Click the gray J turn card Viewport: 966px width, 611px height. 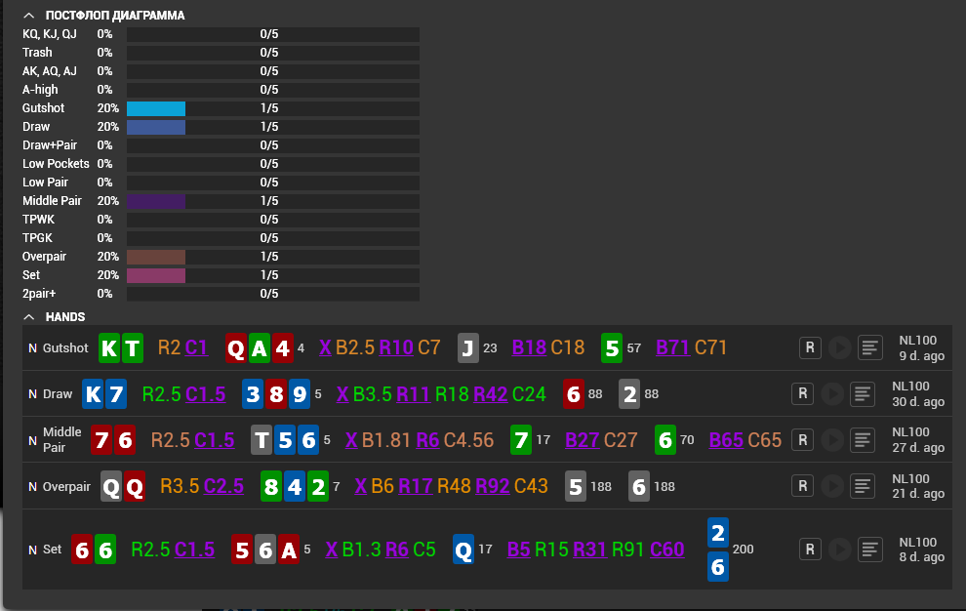(468, 348)
